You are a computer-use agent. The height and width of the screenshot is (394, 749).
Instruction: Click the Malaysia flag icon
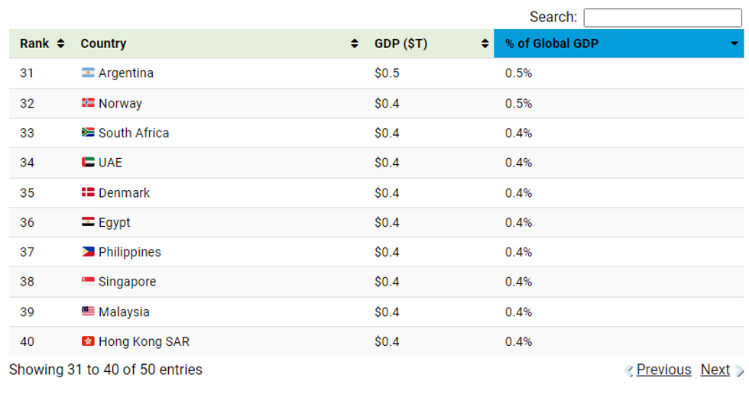coord(88,312)
